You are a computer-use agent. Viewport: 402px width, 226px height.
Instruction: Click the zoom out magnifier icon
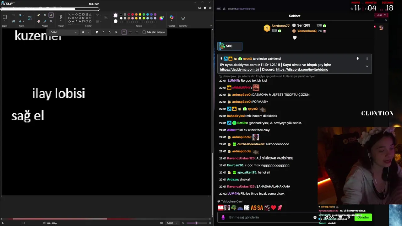click(183, 223)
